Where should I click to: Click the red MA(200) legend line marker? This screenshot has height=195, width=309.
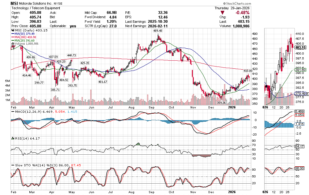pos(12,37)
